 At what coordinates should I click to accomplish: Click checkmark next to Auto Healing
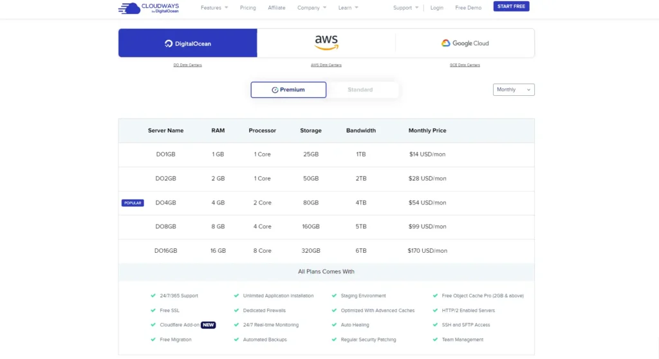pos(334,324)
